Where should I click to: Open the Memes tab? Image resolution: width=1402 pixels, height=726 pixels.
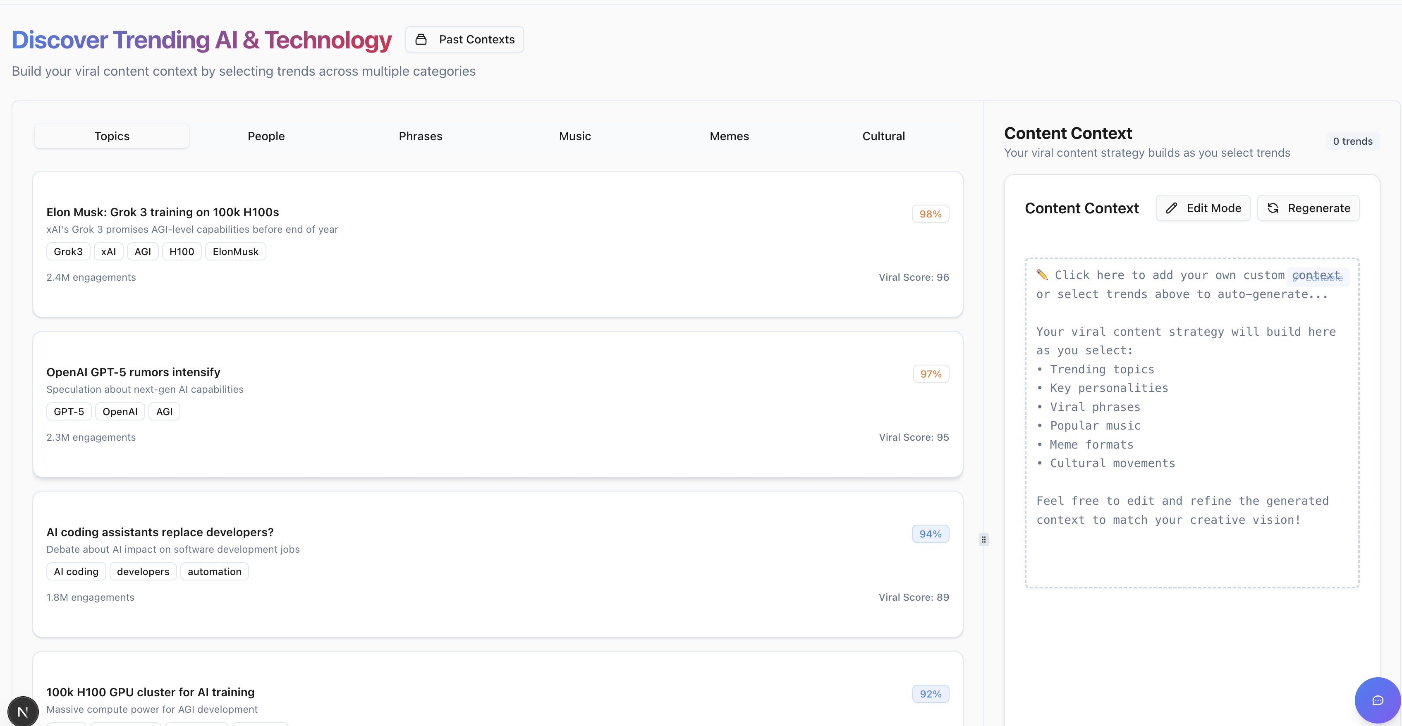[729, 136]
